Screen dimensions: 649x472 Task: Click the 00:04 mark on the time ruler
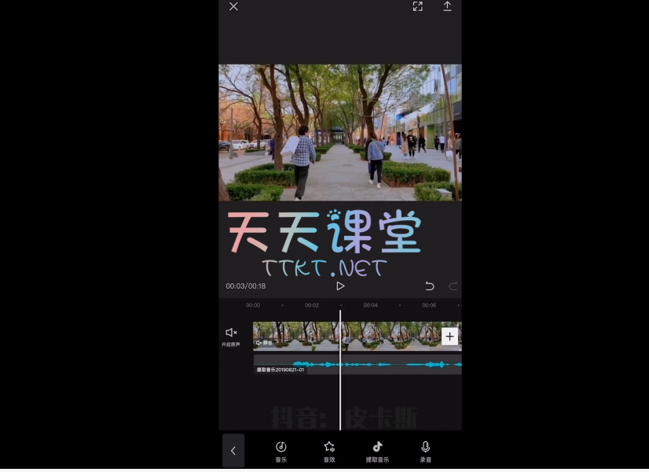pos(370,305)
